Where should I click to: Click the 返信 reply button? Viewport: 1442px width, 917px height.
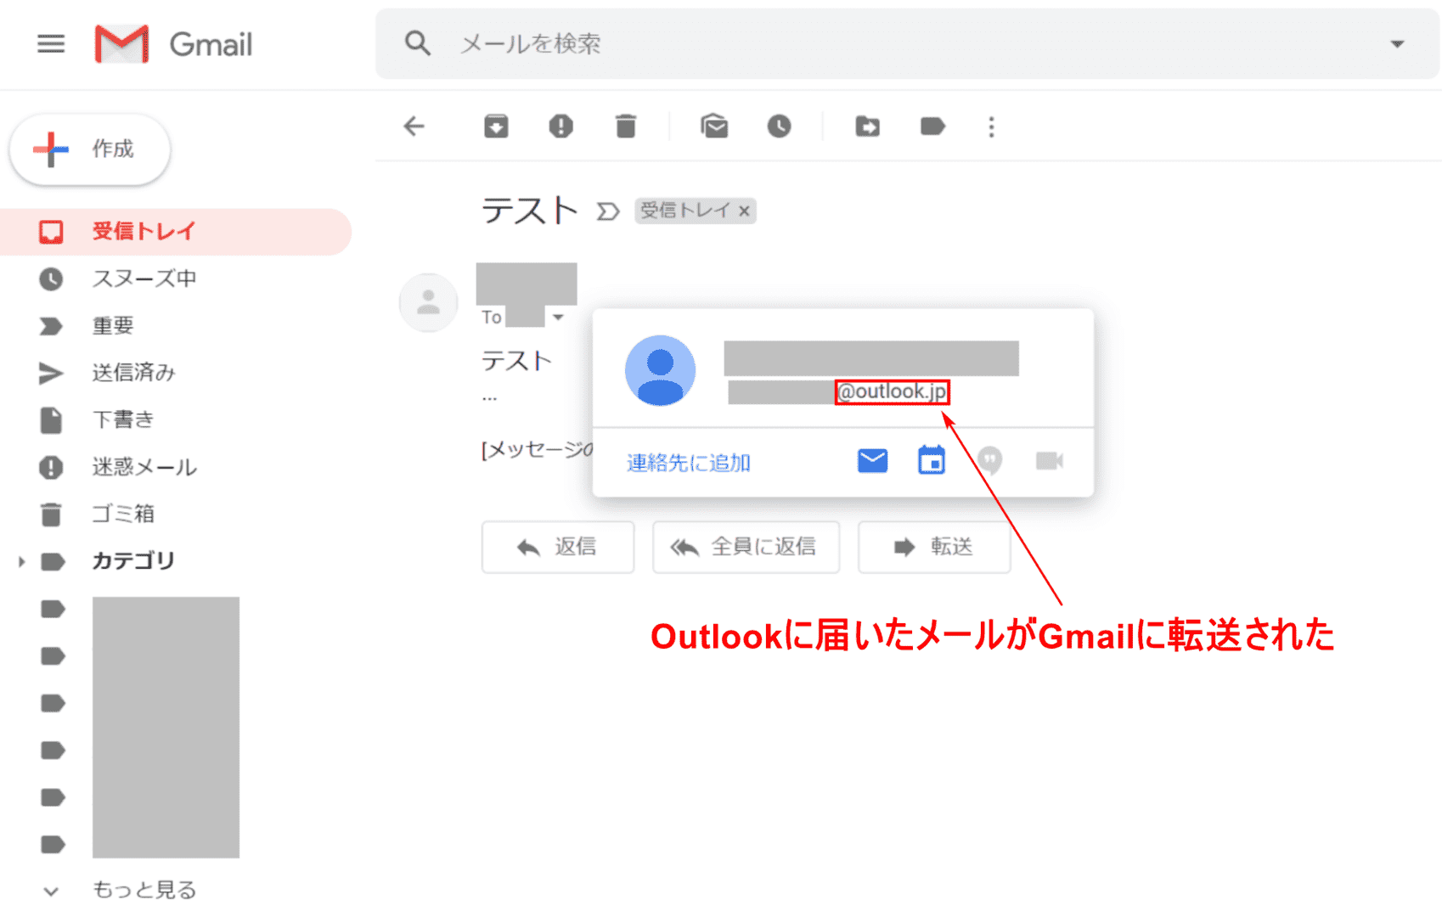click(x=557, y=547)
